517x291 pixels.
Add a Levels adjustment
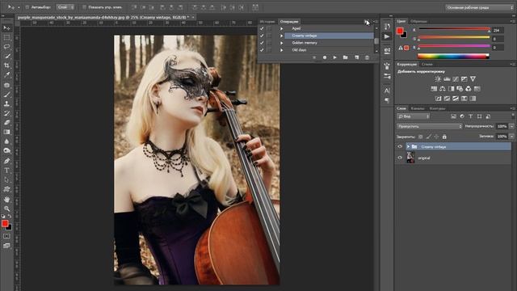[447, 79]
